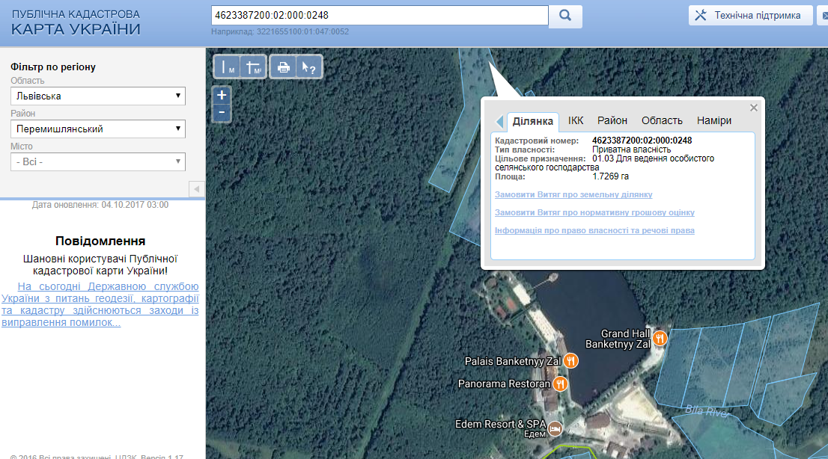This screenshot has height=459, width=828.
Task: Select the distance measurement tool
Action: [x=228, y=67]
